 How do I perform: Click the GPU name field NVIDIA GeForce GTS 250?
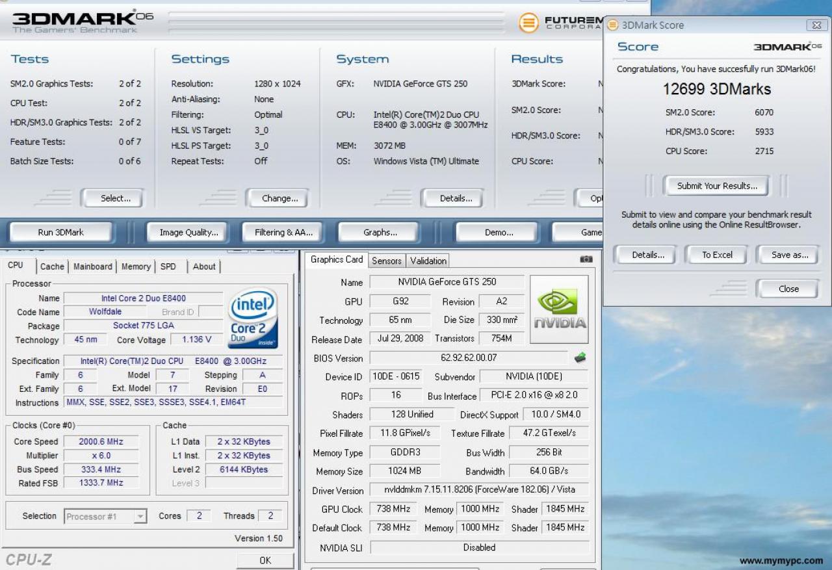click(x=447, y=282)
